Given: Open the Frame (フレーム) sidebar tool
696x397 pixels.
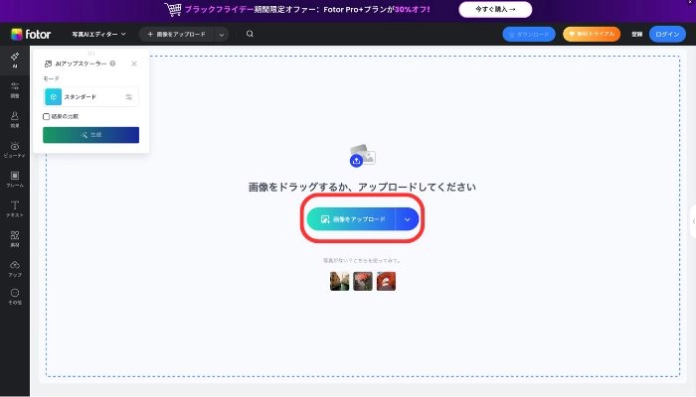Looking at the screenshot, I should 15,179.
